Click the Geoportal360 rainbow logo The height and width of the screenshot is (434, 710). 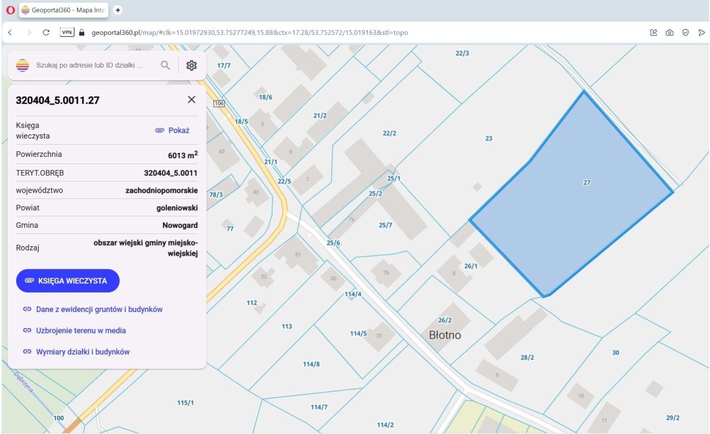point(22,65)
